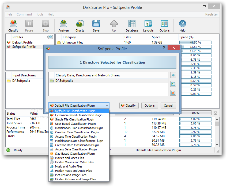This screenshot has height=187, width=227.
Task: Choose Simple File Classification Plugin
Action: (79, 119)
